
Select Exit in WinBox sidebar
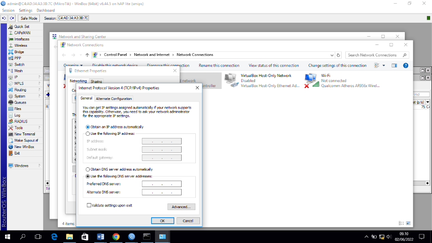(x=17, y=153)
